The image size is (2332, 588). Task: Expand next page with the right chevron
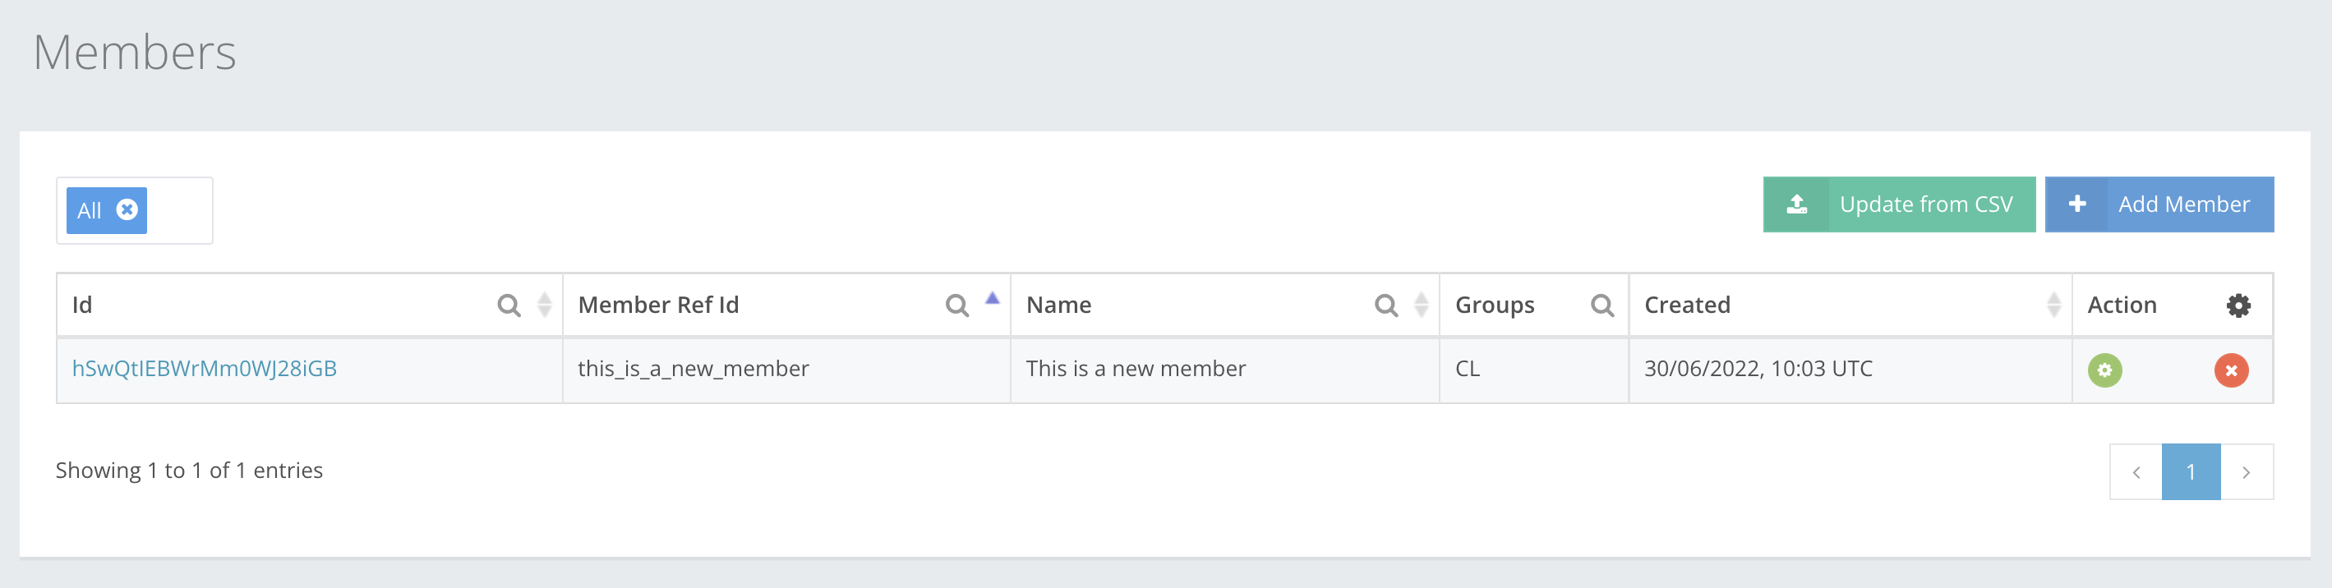pos(2246,471)
